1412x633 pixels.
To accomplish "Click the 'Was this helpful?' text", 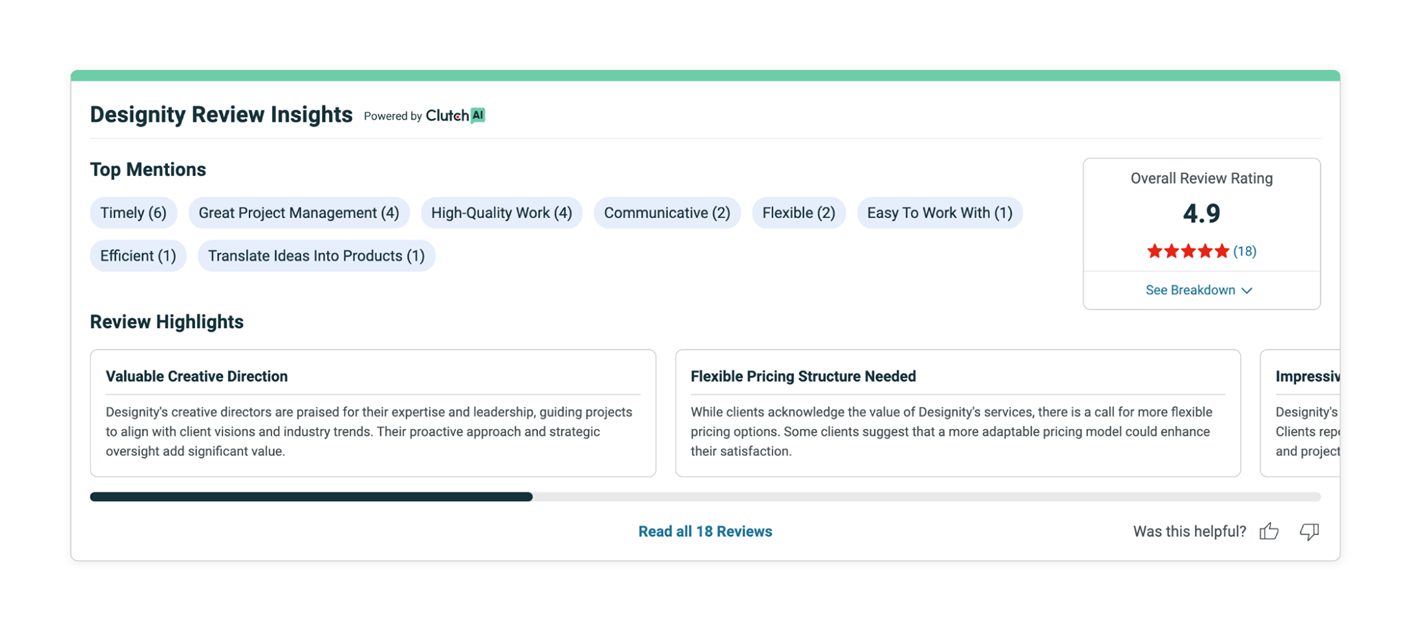I will (1190, 531).
